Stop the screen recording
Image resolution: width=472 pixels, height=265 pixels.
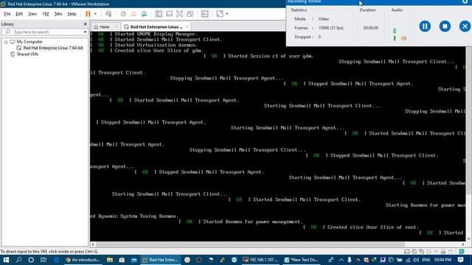coord(445,26)
